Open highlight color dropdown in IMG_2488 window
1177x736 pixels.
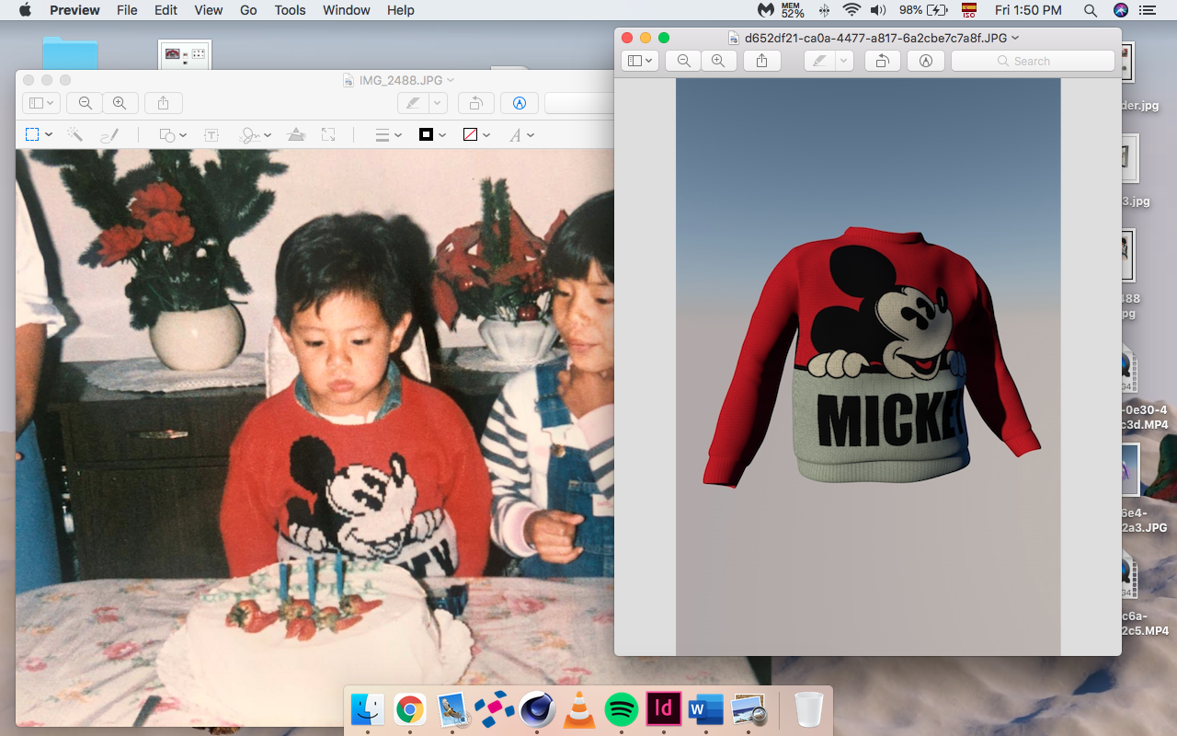pos(439,103)
